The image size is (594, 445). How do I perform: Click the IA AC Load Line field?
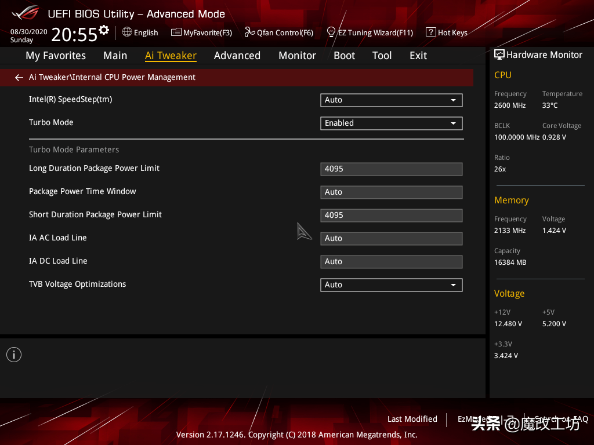(392, 238)
